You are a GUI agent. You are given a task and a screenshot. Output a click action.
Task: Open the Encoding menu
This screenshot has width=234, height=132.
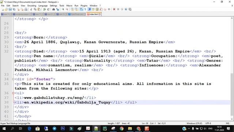pyautogui.click(x=32, y=5)
